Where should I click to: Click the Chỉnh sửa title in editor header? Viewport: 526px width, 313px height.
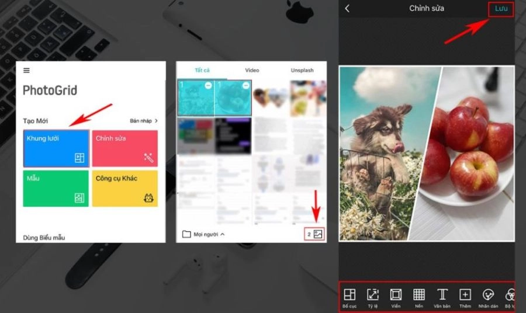click(427, 8)
